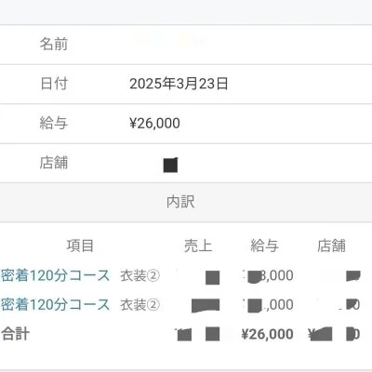This screenshot has height=372, width=372.
Task: Select the 項目 column header
Action: click(x=80, y=246)
